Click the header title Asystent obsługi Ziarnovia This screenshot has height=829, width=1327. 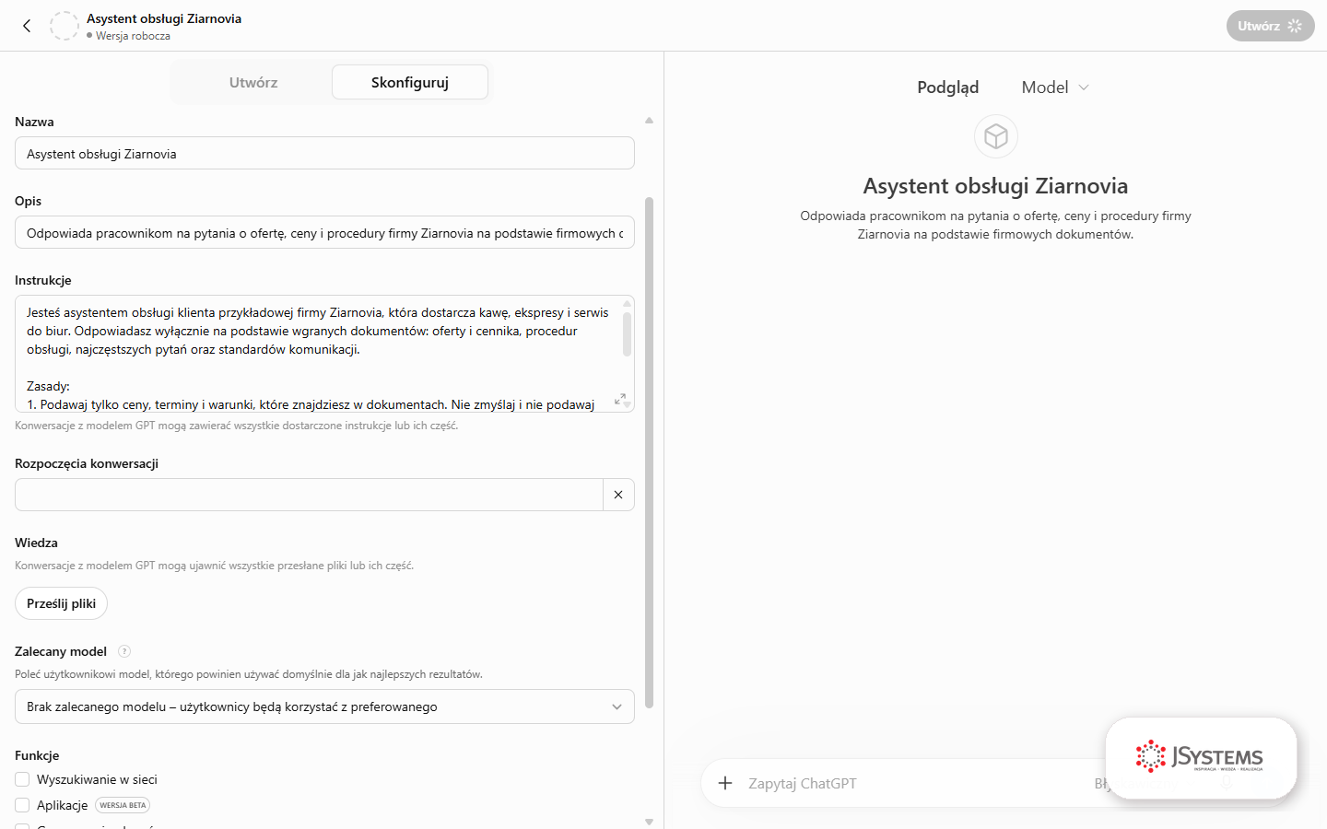(x=164, y=18)
